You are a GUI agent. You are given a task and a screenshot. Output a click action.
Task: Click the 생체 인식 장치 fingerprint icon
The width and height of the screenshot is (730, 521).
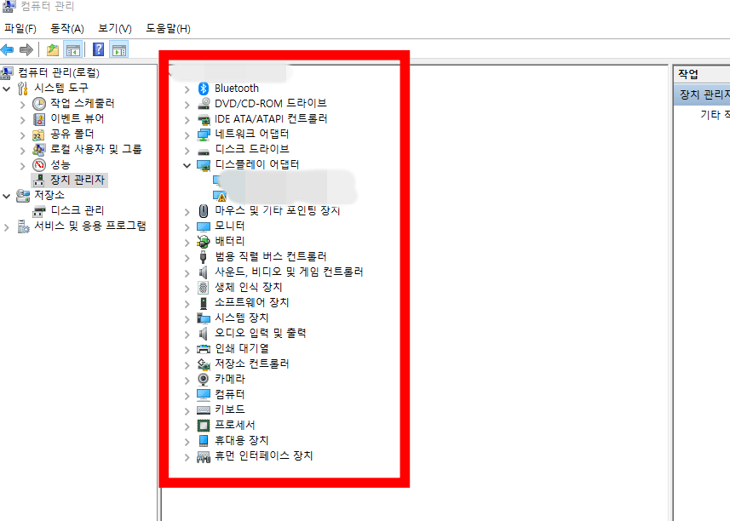coord(204,288)
